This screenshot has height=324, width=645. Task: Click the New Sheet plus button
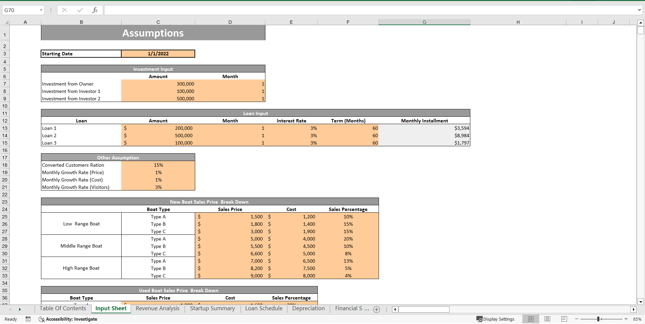[x=377, y=310]
